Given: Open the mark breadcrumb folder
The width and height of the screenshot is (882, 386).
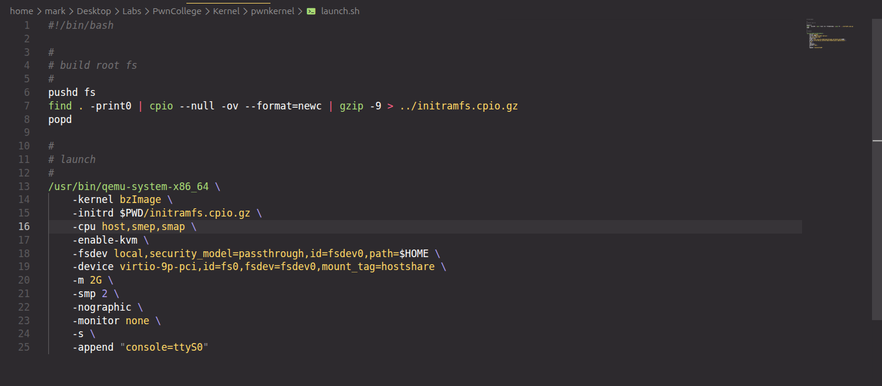Looking at the screenshot, I should pos(55,11).
